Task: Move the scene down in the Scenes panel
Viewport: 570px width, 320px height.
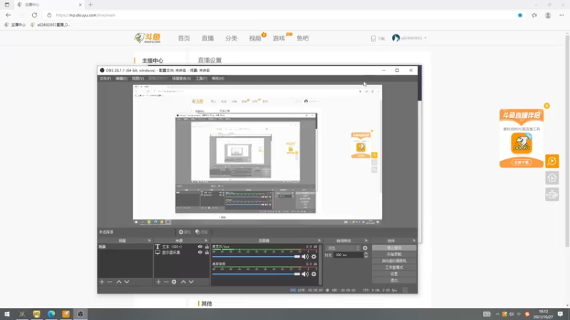Action: coord(127,282)
